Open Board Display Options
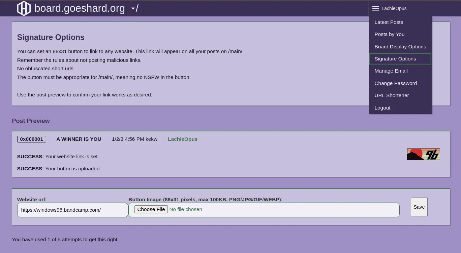Image resolution: width=461 pixels, height=253 pixels. pos(400,47)
